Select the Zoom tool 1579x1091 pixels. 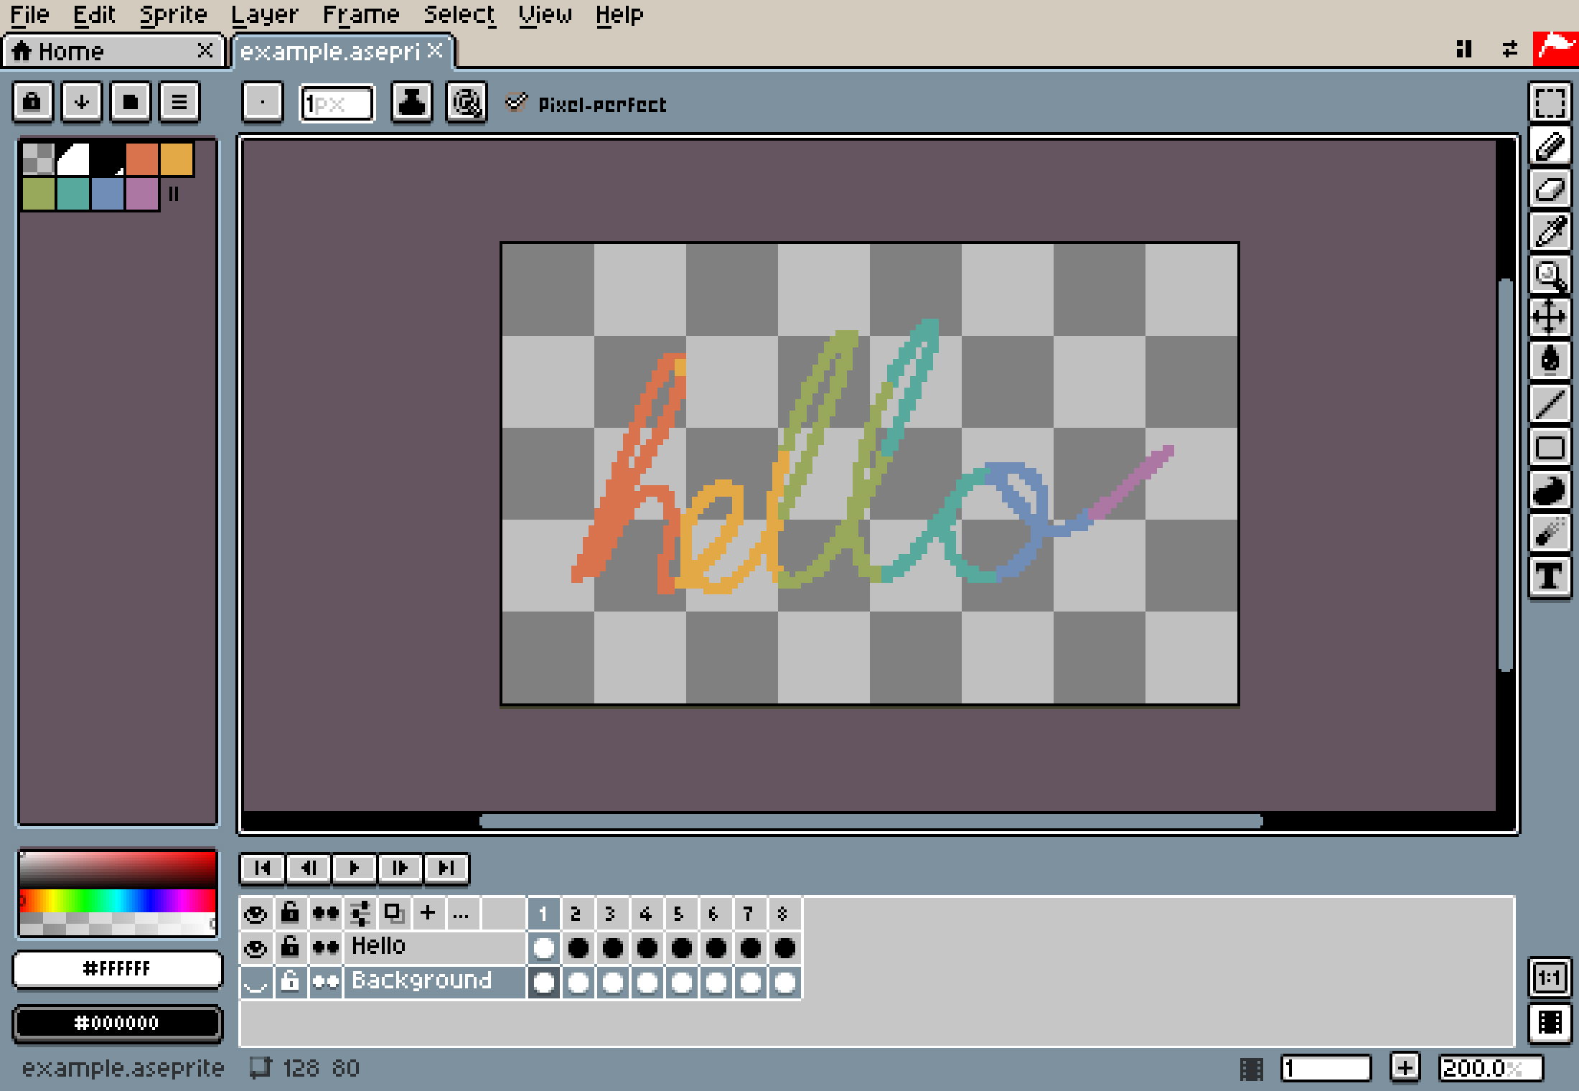(x=1550, y=275)
